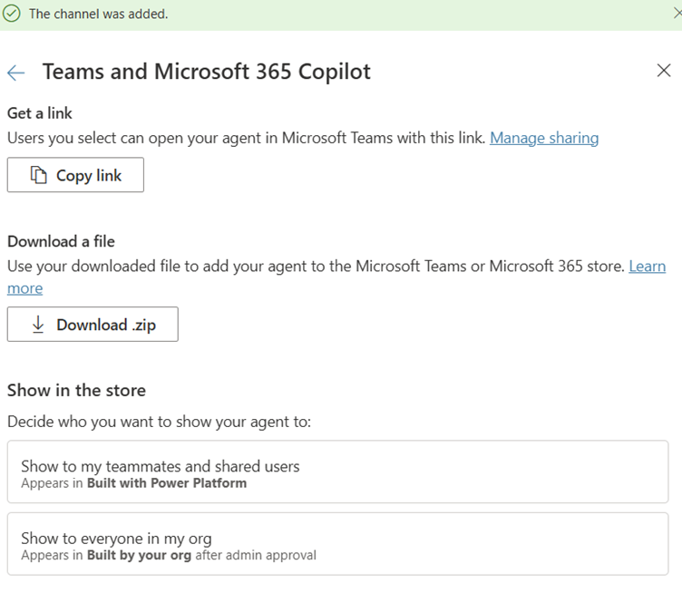Go back using the left arrow
The image size is (682, 593).
[15, 73]
